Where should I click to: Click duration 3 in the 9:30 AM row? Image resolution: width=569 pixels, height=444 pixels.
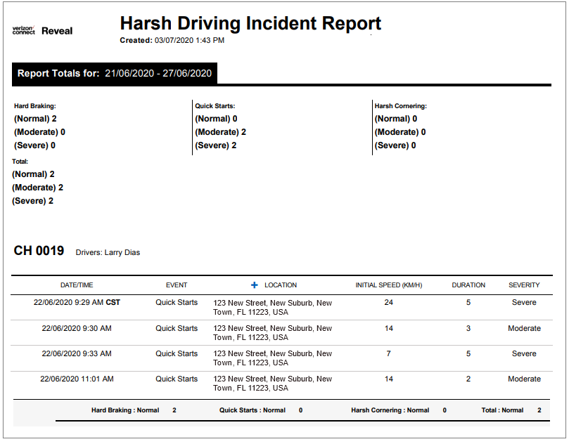pos(468,329)
